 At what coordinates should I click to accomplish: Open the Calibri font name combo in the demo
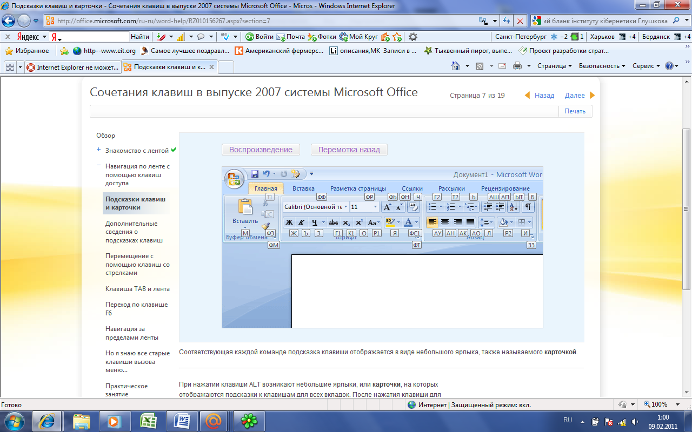tap(316, 207)
